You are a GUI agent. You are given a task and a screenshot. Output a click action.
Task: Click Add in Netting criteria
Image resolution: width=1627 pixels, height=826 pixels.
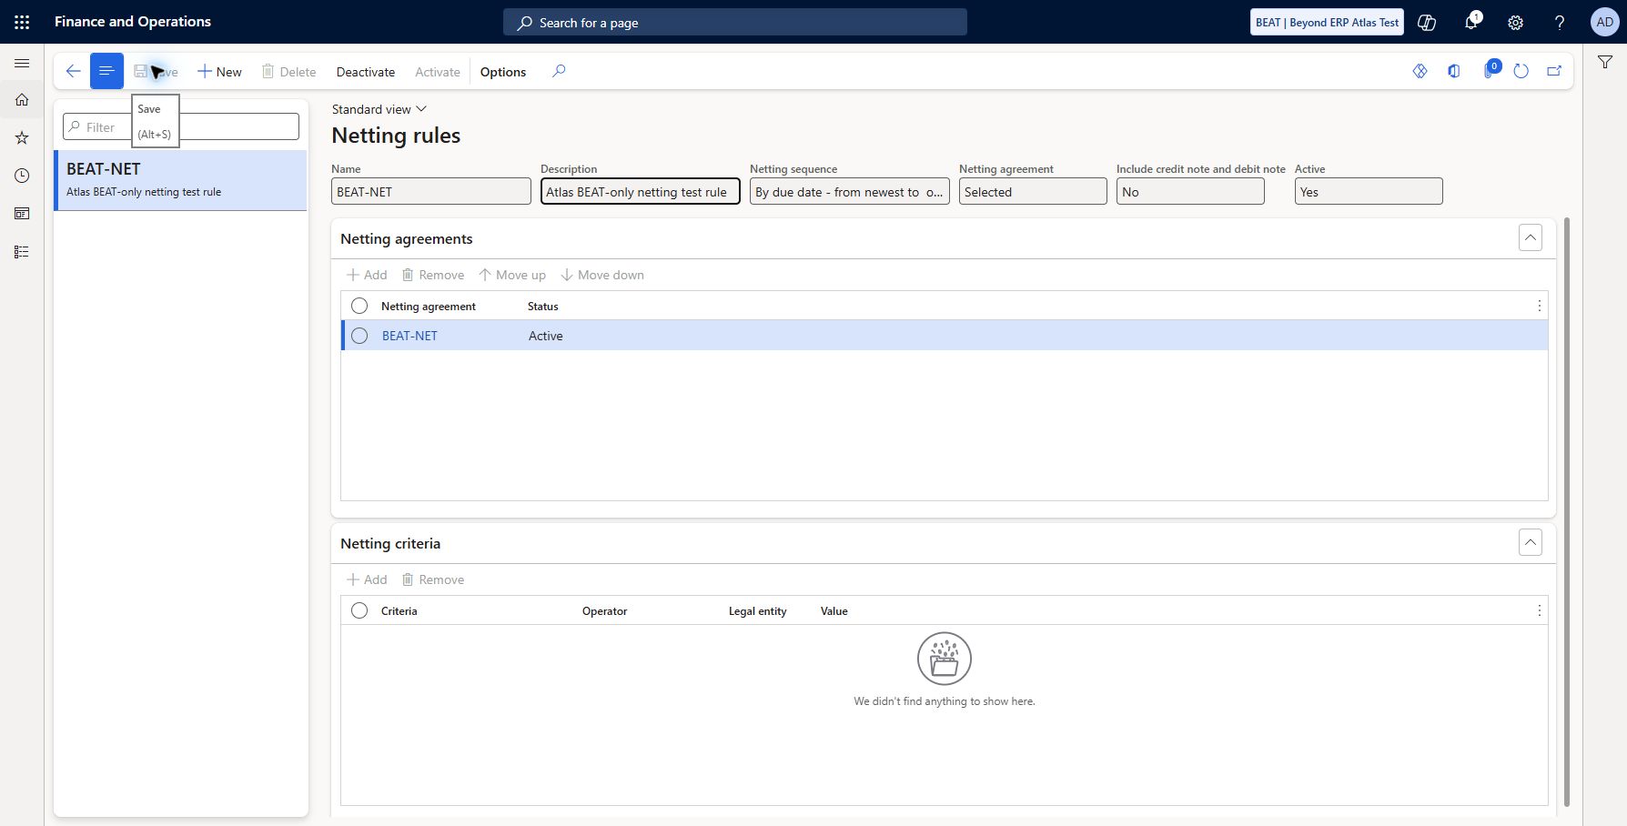tap(367, 579)
